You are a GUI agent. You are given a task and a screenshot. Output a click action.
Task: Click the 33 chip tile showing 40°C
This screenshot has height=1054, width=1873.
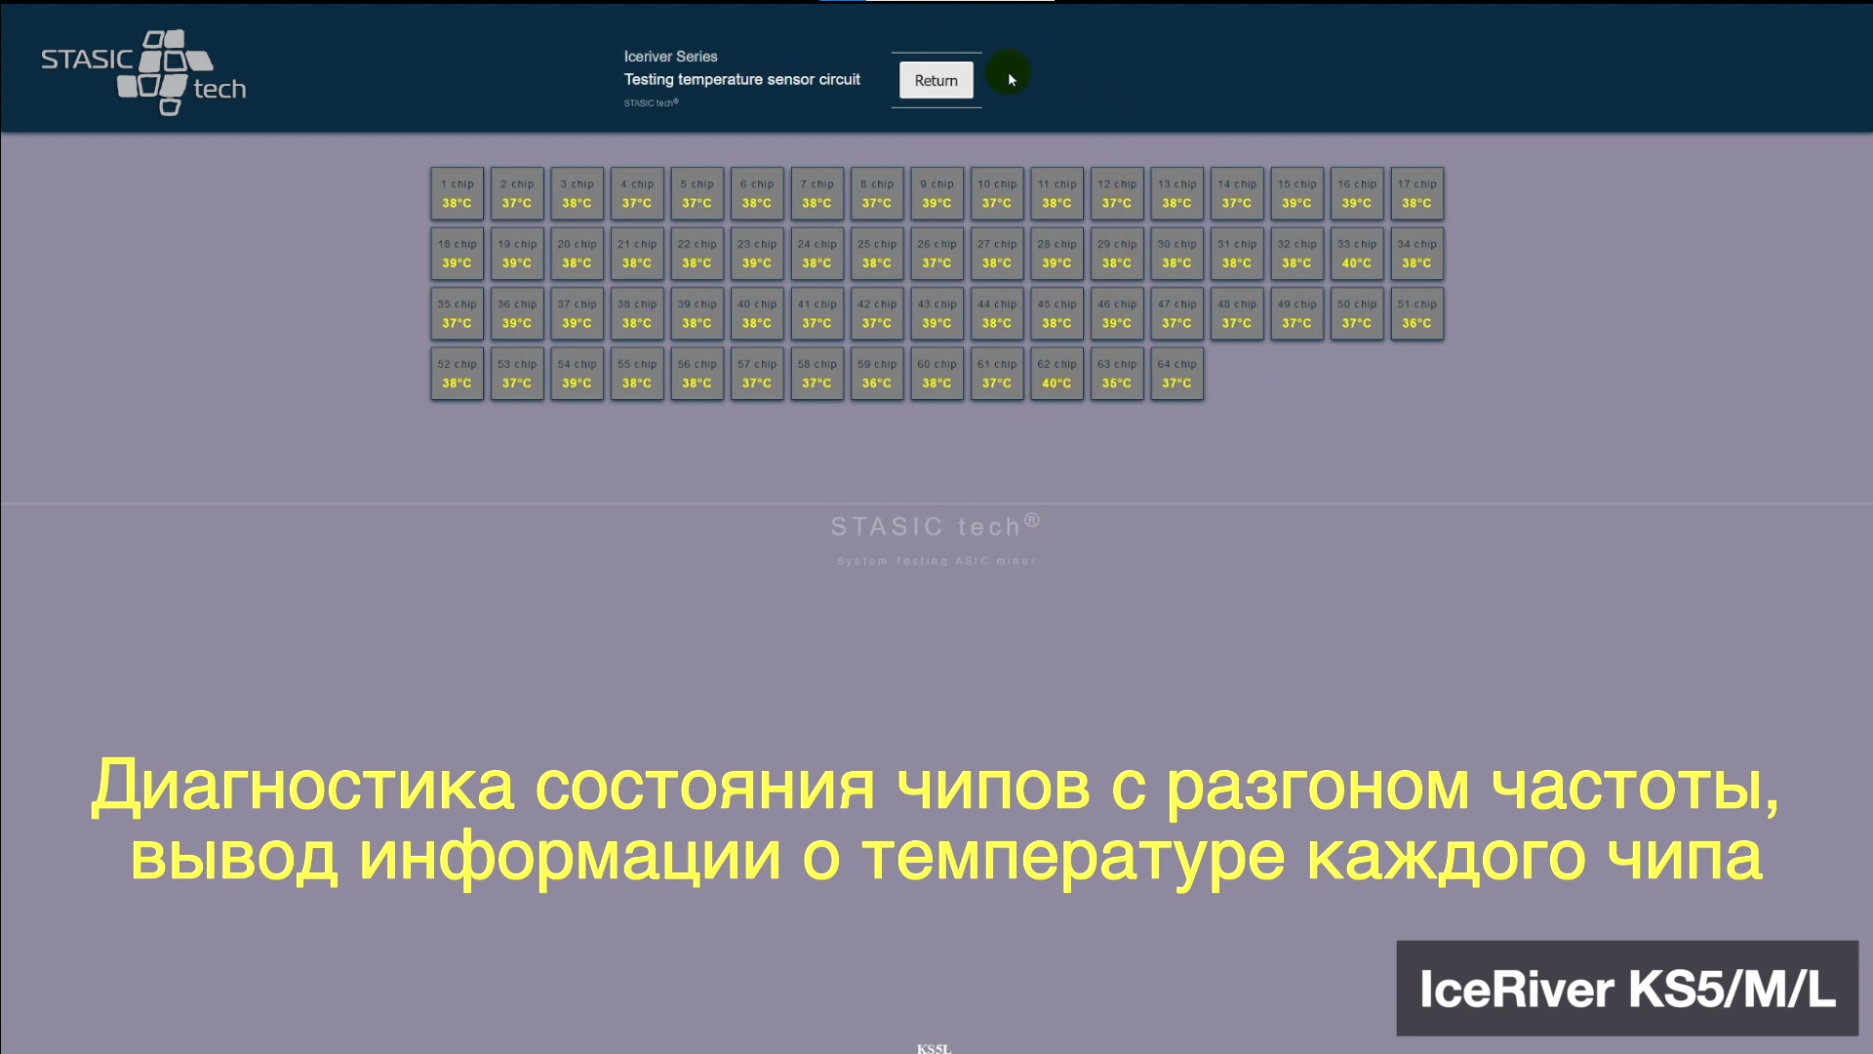pyautogui.click(x=1357, y=254)
